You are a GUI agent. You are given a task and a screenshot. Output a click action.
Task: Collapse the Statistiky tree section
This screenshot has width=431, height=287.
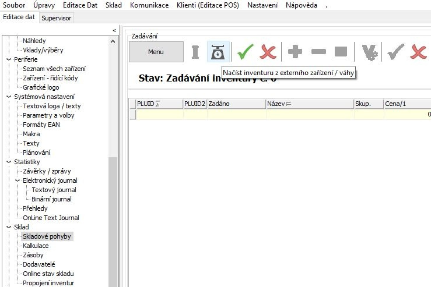pos(9,162)
